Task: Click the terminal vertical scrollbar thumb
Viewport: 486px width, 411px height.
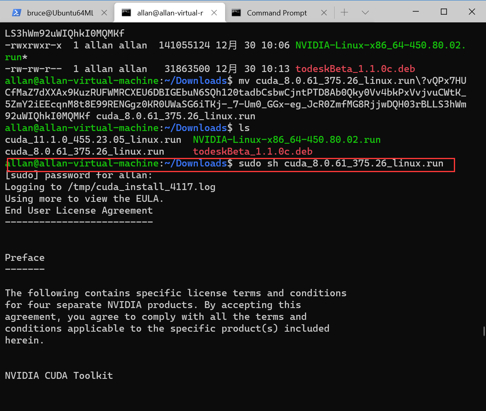Action: pos(484,331)
